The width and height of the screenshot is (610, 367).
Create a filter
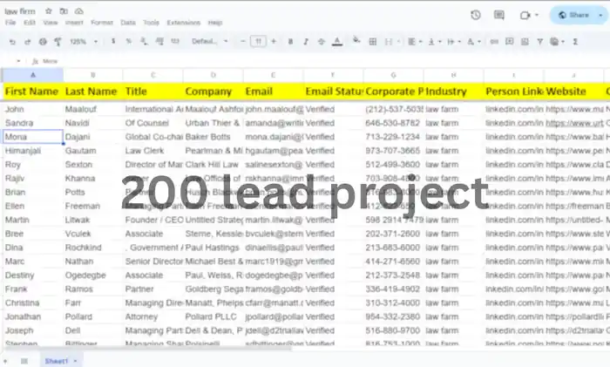click(x=540, y=42)
